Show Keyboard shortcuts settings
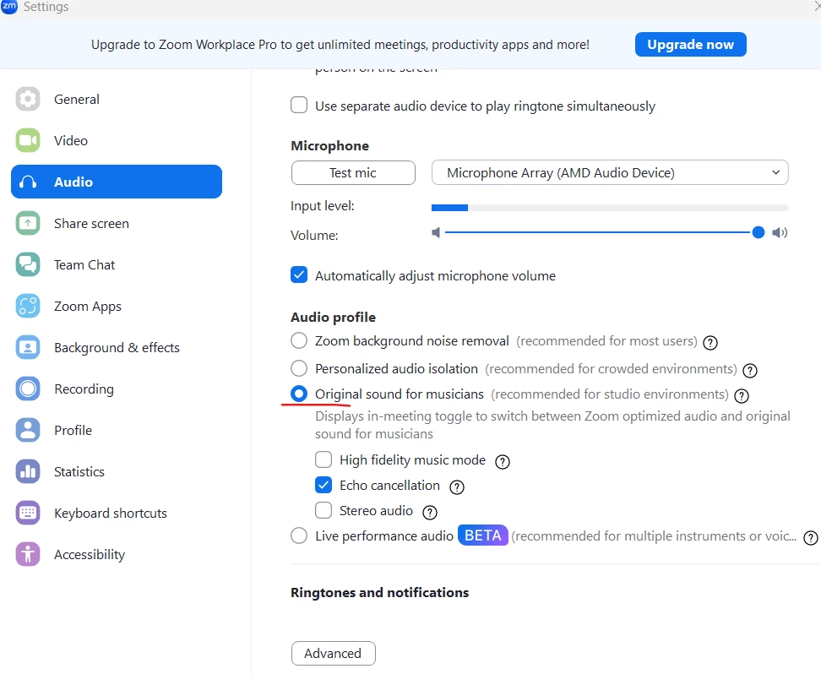Viewport: 821px width, 674px height. pyautogui.click(x=117, y=513)
